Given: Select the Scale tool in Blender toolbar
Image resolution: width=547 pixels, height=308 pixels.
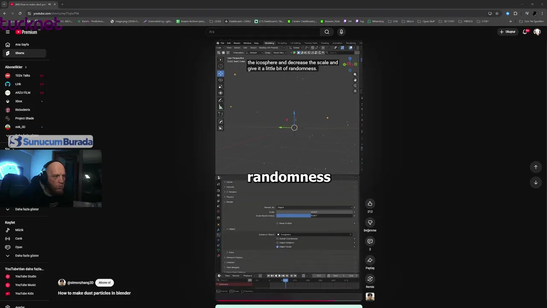Looking at the screenshot, I should [221, 86].
